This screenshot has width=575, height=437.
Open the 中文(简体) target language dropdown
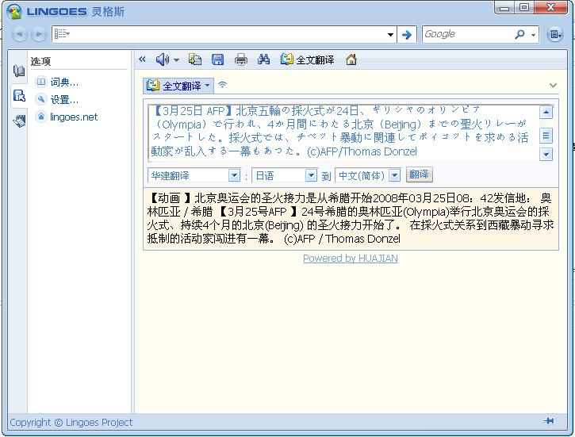pos(395,175)
